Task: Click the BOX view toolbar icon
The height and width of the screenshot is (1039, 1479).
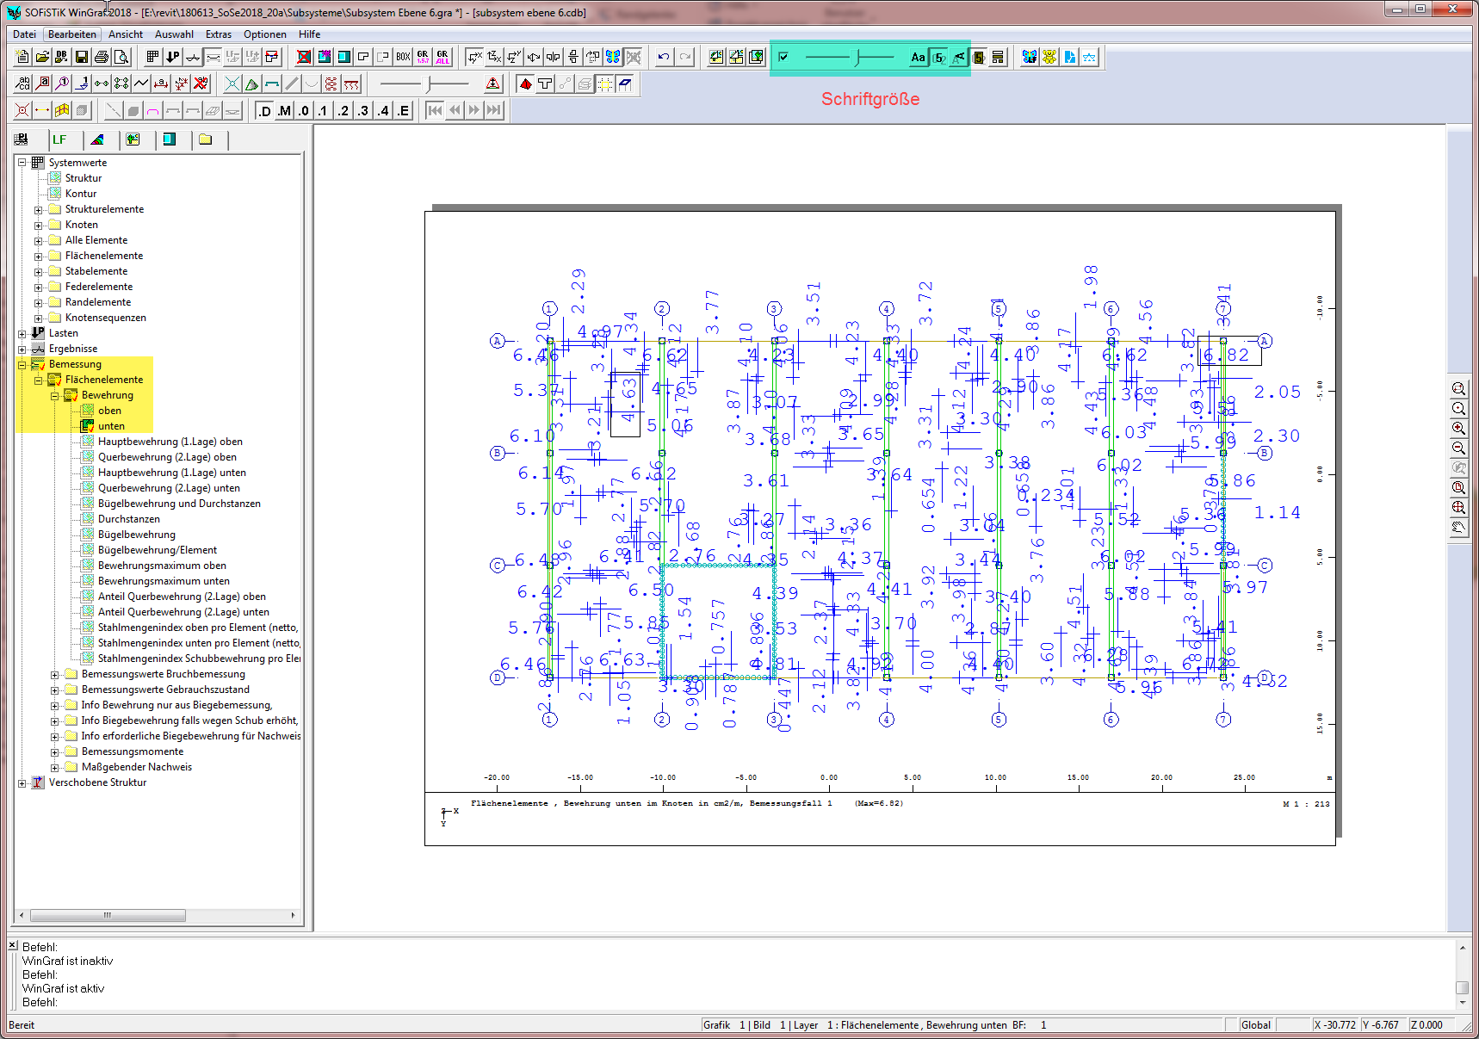Action: pos(403,58)
